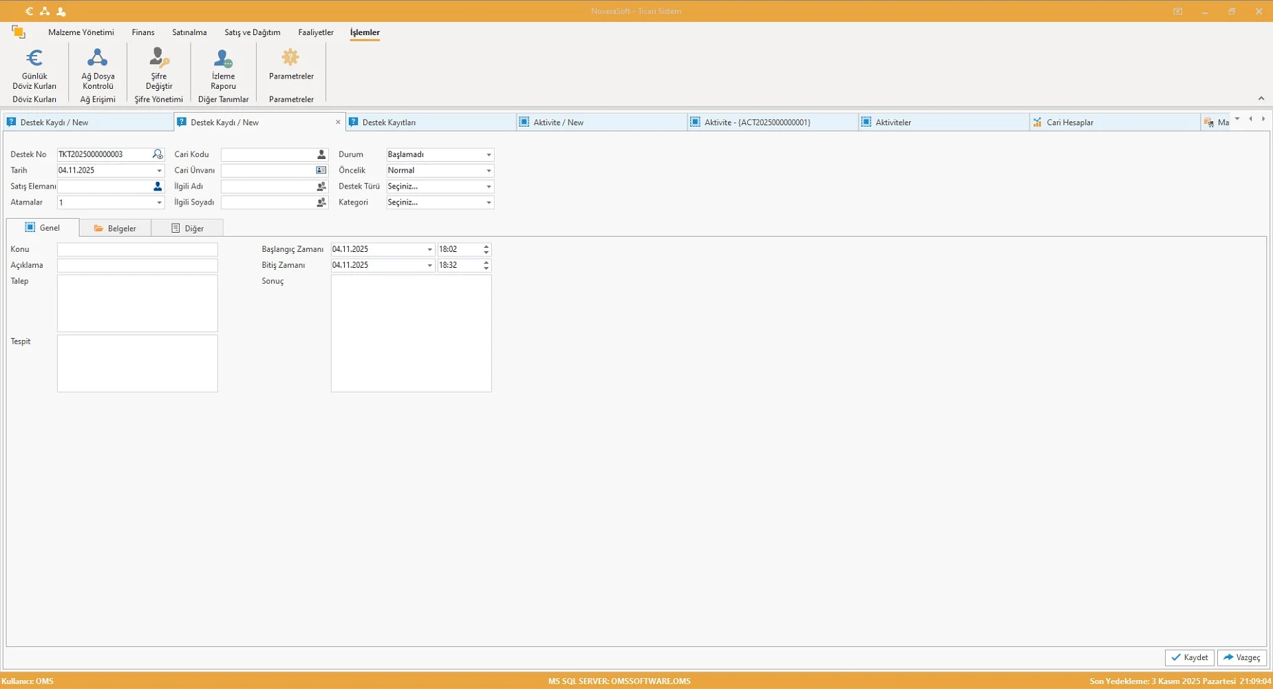Expand Destek Türü selection dropdown
Viewport: 1273px width, 689px height.
click(489, 187)
